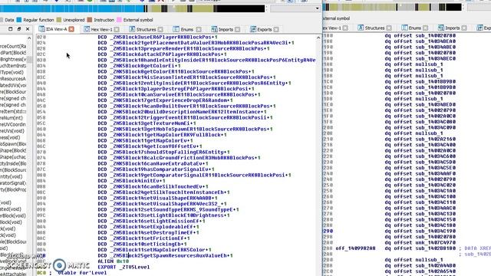Click the Enums tab icon in right window
This screenshot has width=491, height=276.
coord(404,28)
